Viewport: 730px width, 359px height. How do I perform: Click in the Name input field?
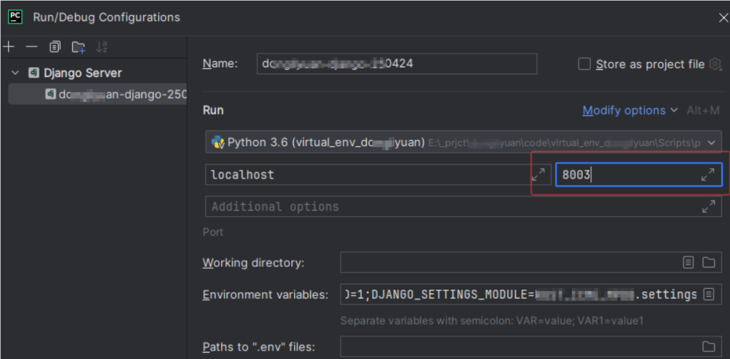coord(397,63)
